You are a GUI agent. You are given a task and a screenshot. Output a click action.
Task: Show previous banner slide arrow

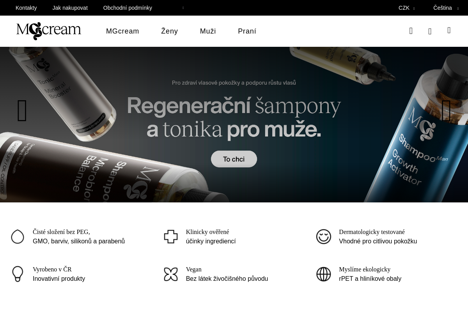coord(22,111)
